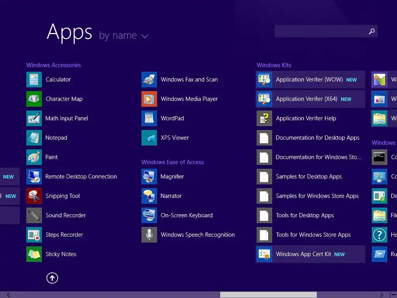This screenshot has width=397, height=298.
Task: Open the Math Input Panel icon
Action: tap(34, 118)
